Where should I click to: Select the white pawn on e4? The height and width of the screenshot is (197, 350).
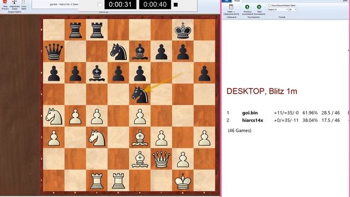click(x=140, y=116)
